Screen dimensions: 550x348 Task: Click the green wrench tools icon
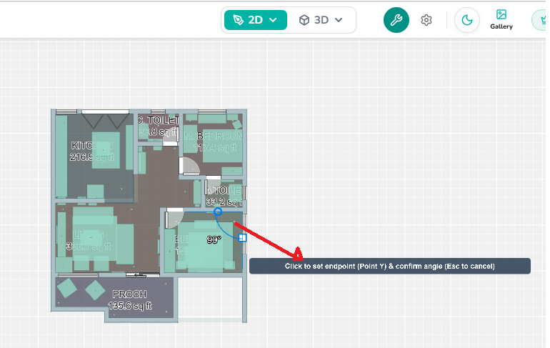[396, 20]
